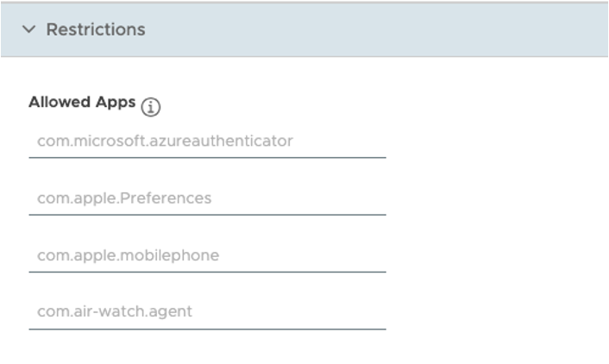Open Allowed Apps info tooltip icon
Viewport: 609px width, 364px height.
coord(152,107)
